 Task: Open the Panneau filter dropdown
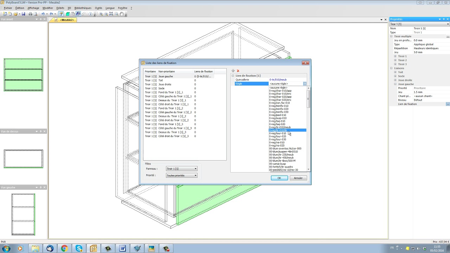[181, 169]
